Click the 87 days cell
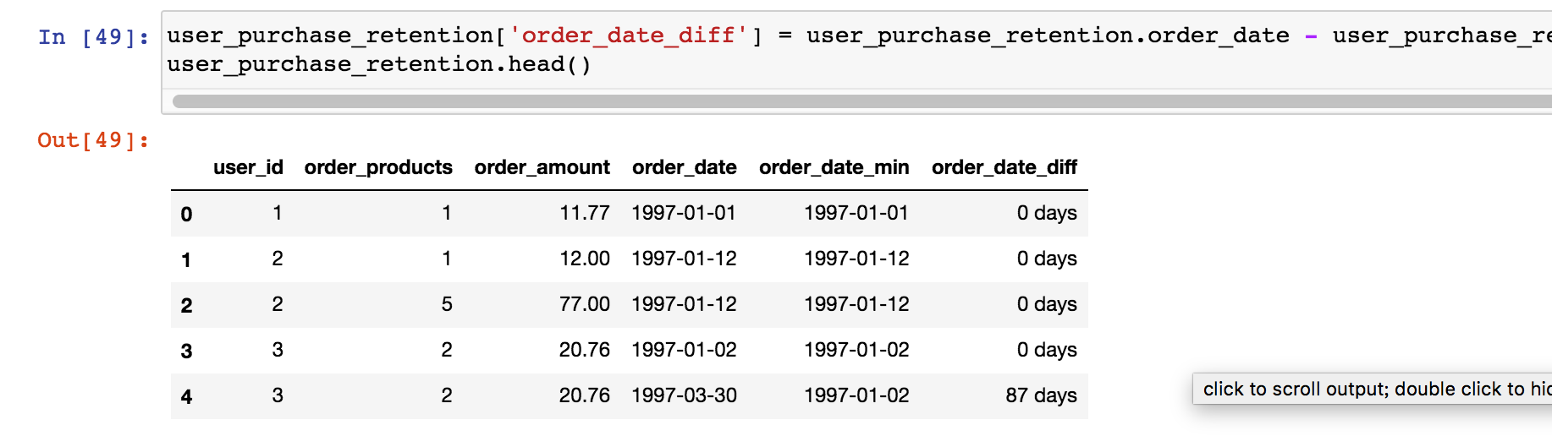 pos(1041,395)
